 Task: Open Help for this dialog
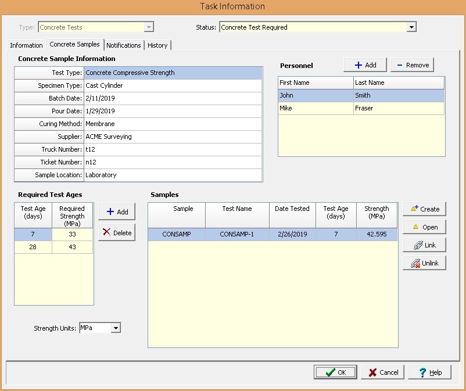429,372
